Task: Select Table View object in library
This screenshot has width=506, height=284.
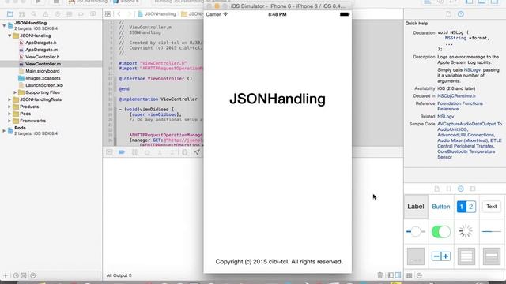Action: [x=466, y=256]
